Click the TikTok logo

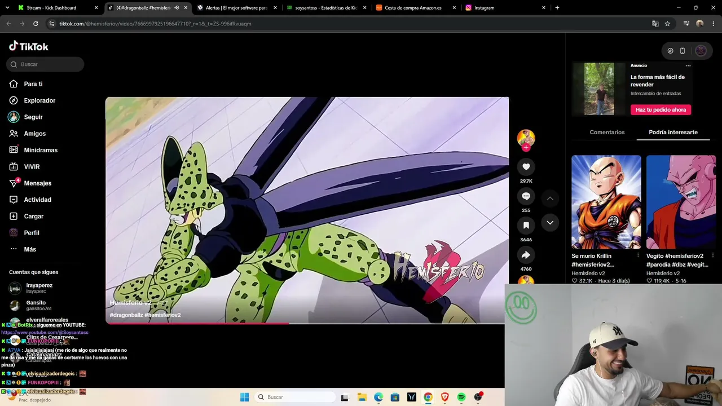[x=29, y=46]
